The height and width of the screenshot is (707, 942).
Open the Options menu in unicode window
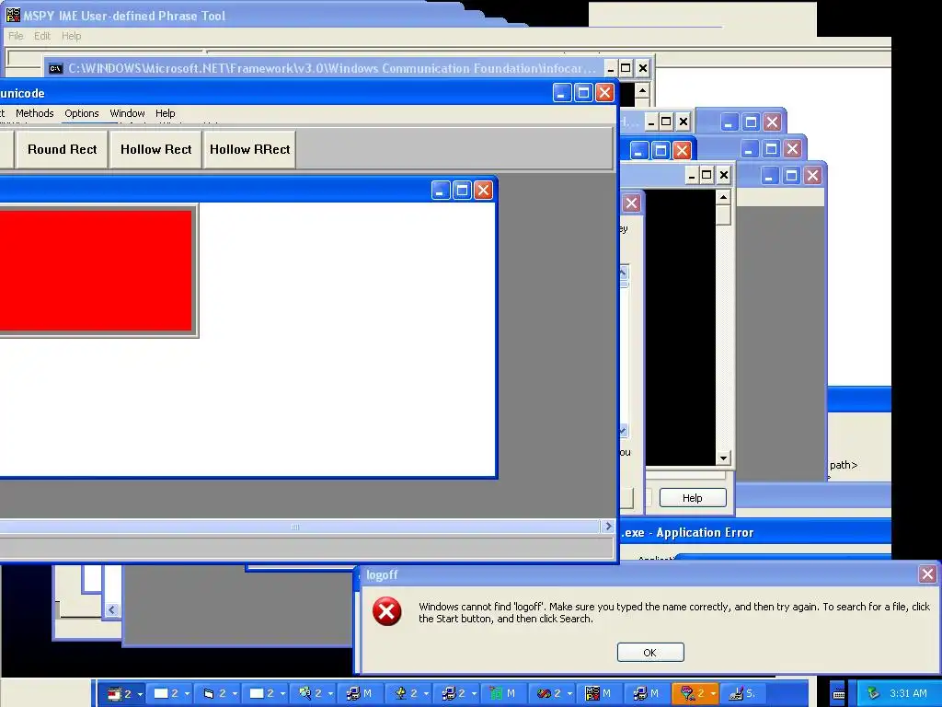[82, 113]
